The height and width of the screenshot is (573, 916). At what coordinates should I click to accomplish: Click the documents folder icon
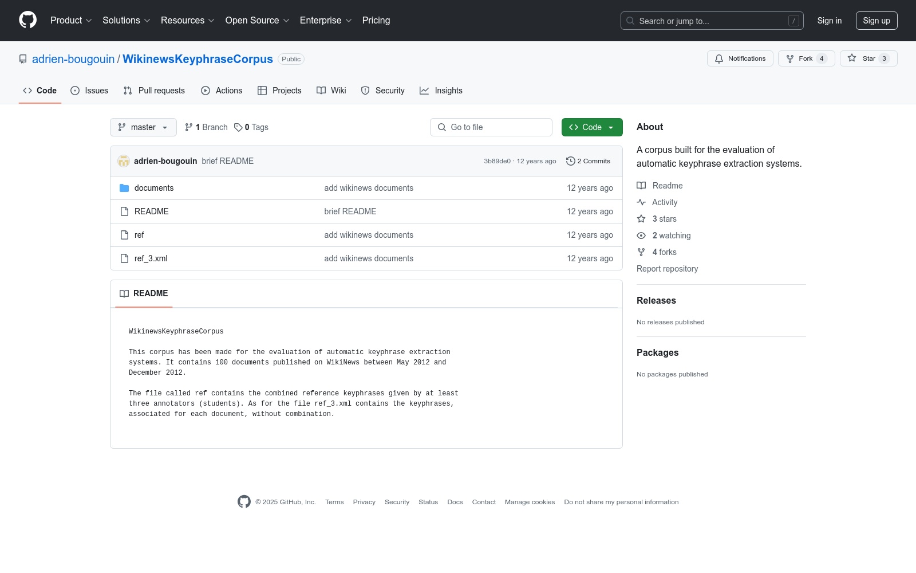124,188
